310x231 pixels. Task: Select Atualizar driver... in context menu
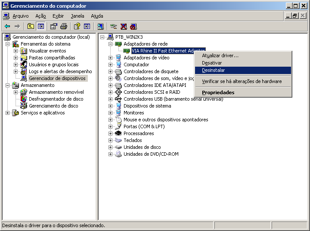[220, 55]
